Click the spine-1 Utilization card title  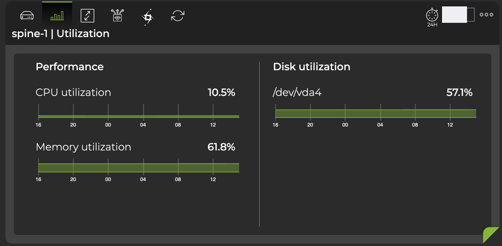[61, 34]
